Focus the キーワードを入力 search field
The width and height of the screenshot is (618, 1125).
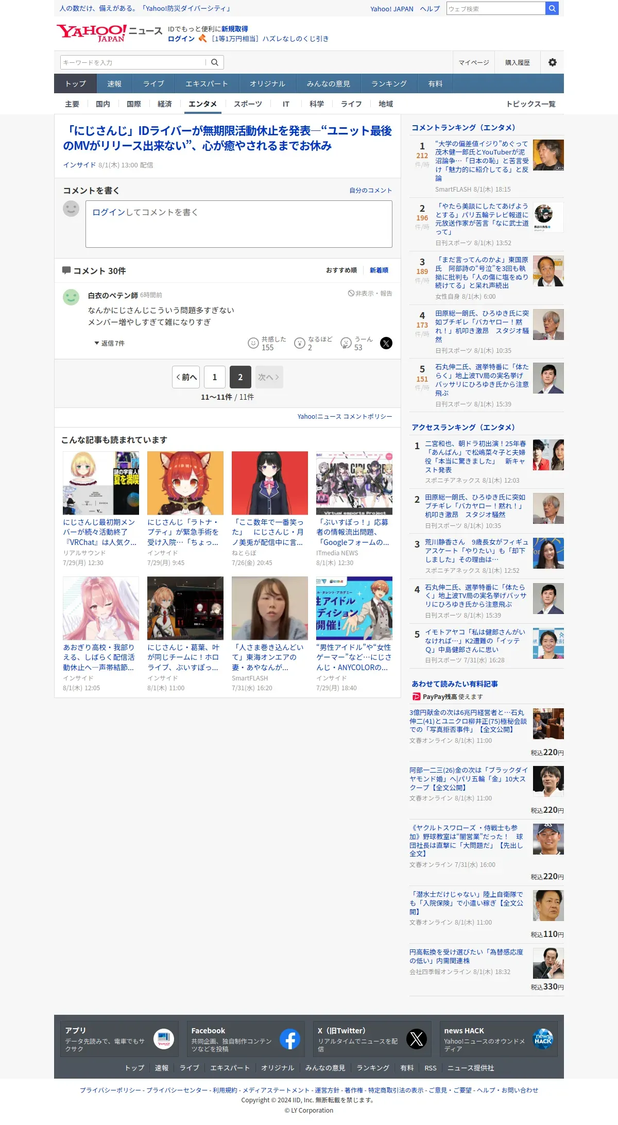[133, 62]
